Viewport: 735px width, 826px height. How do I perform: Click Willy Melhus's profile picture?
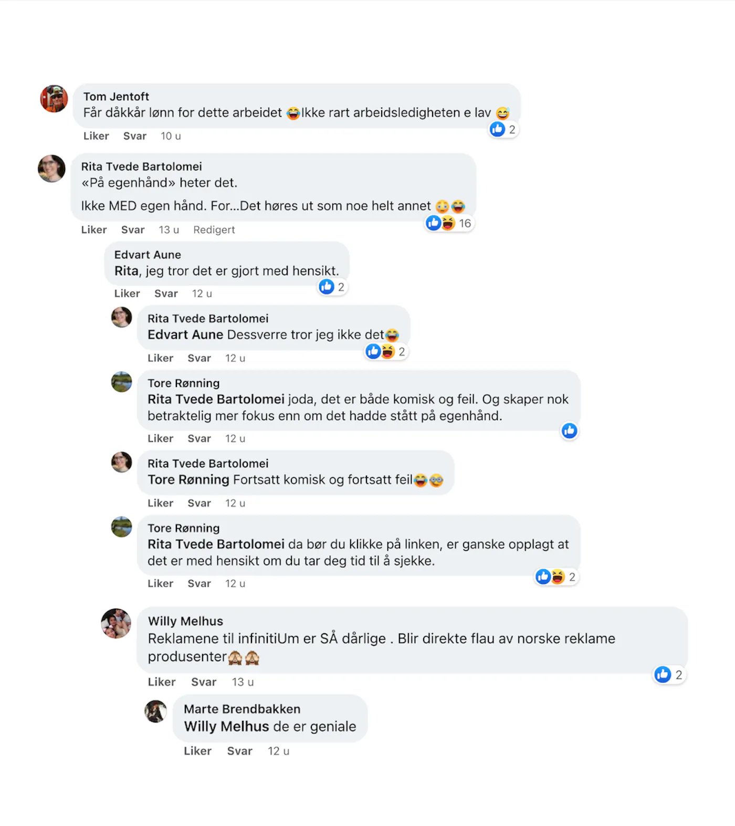(x=116, y=623)
